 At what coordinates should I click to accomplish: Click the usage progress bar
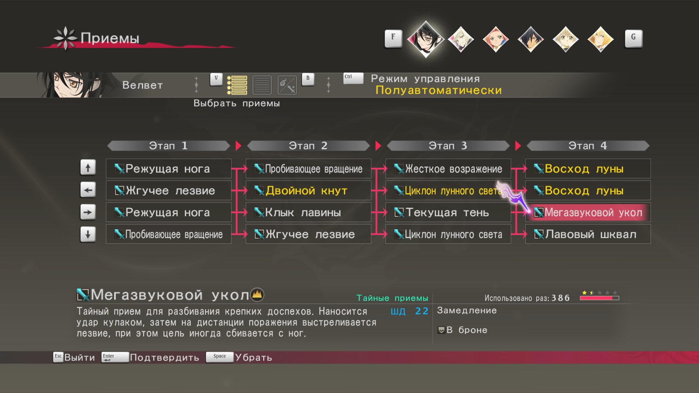coord(599,298)
